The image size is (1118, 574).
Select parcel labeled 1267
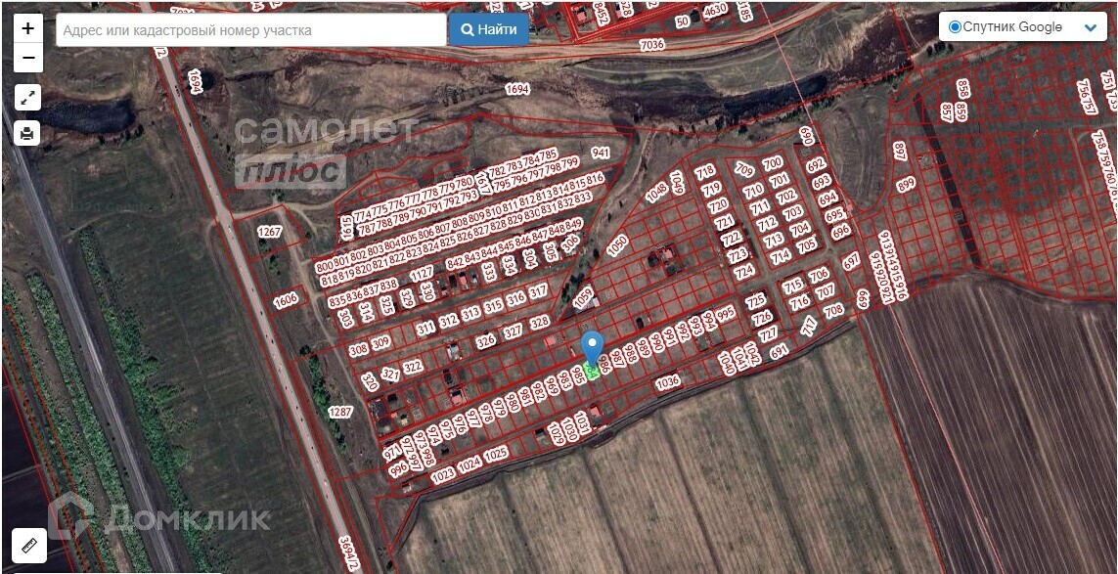click(270, 232)
